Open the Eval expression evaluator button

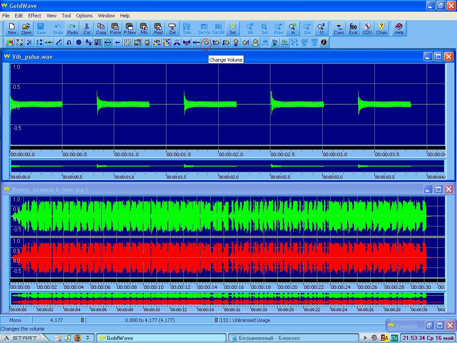tap(353, 29)
